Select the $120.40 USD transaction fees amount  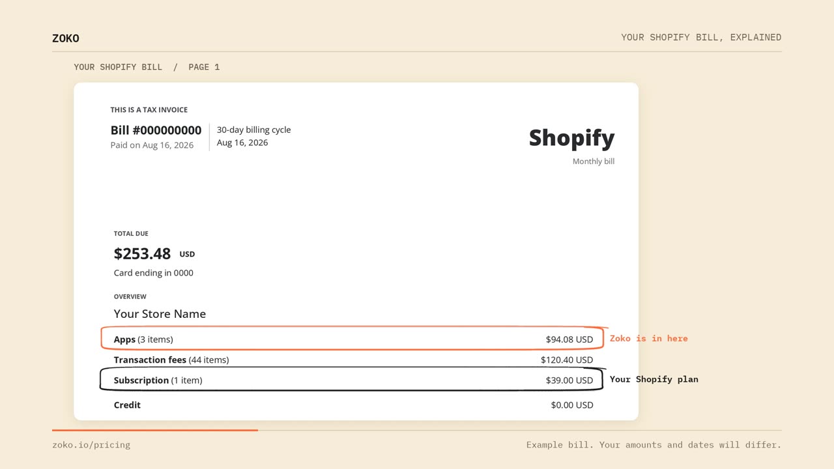[x=567, y=360]
